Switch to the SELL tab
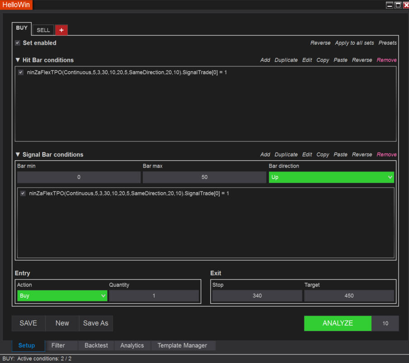 (43, 30)
